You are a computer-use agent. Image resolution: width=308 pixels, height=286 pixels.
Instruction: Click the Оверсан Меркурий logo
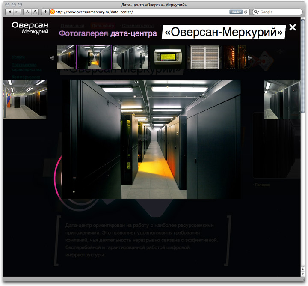point(30,28)
